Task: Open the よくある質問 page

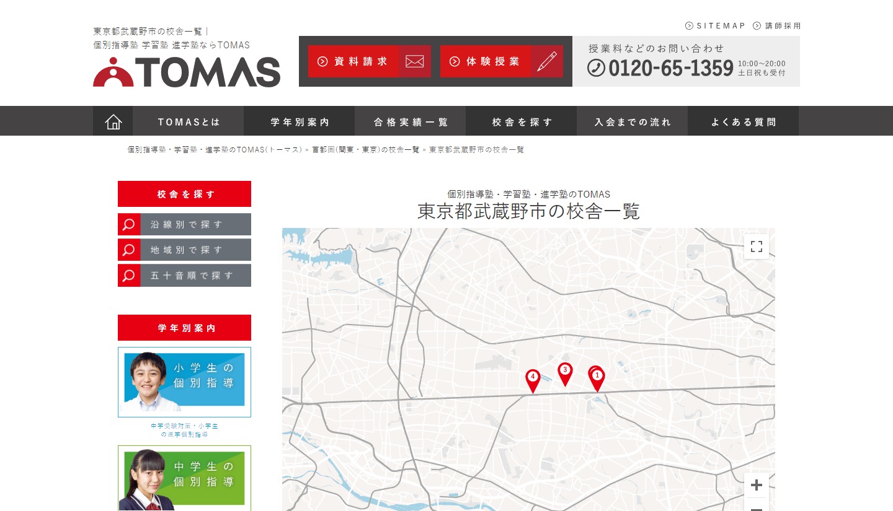Action: coord(743,122)
